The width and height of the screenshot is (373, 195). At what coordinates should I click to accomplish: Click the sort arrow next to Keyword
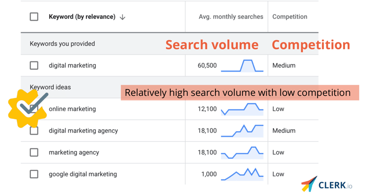click(x=122, y=17)
